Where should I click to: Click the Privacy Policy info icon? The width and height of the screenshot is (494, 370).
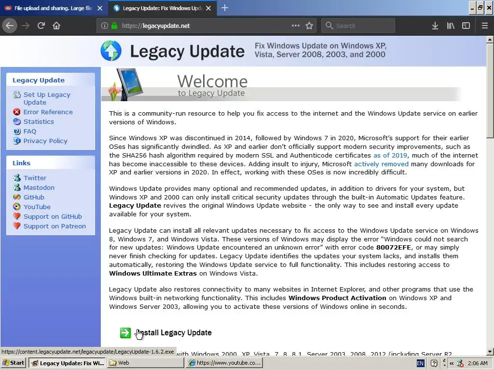point(17,141)
